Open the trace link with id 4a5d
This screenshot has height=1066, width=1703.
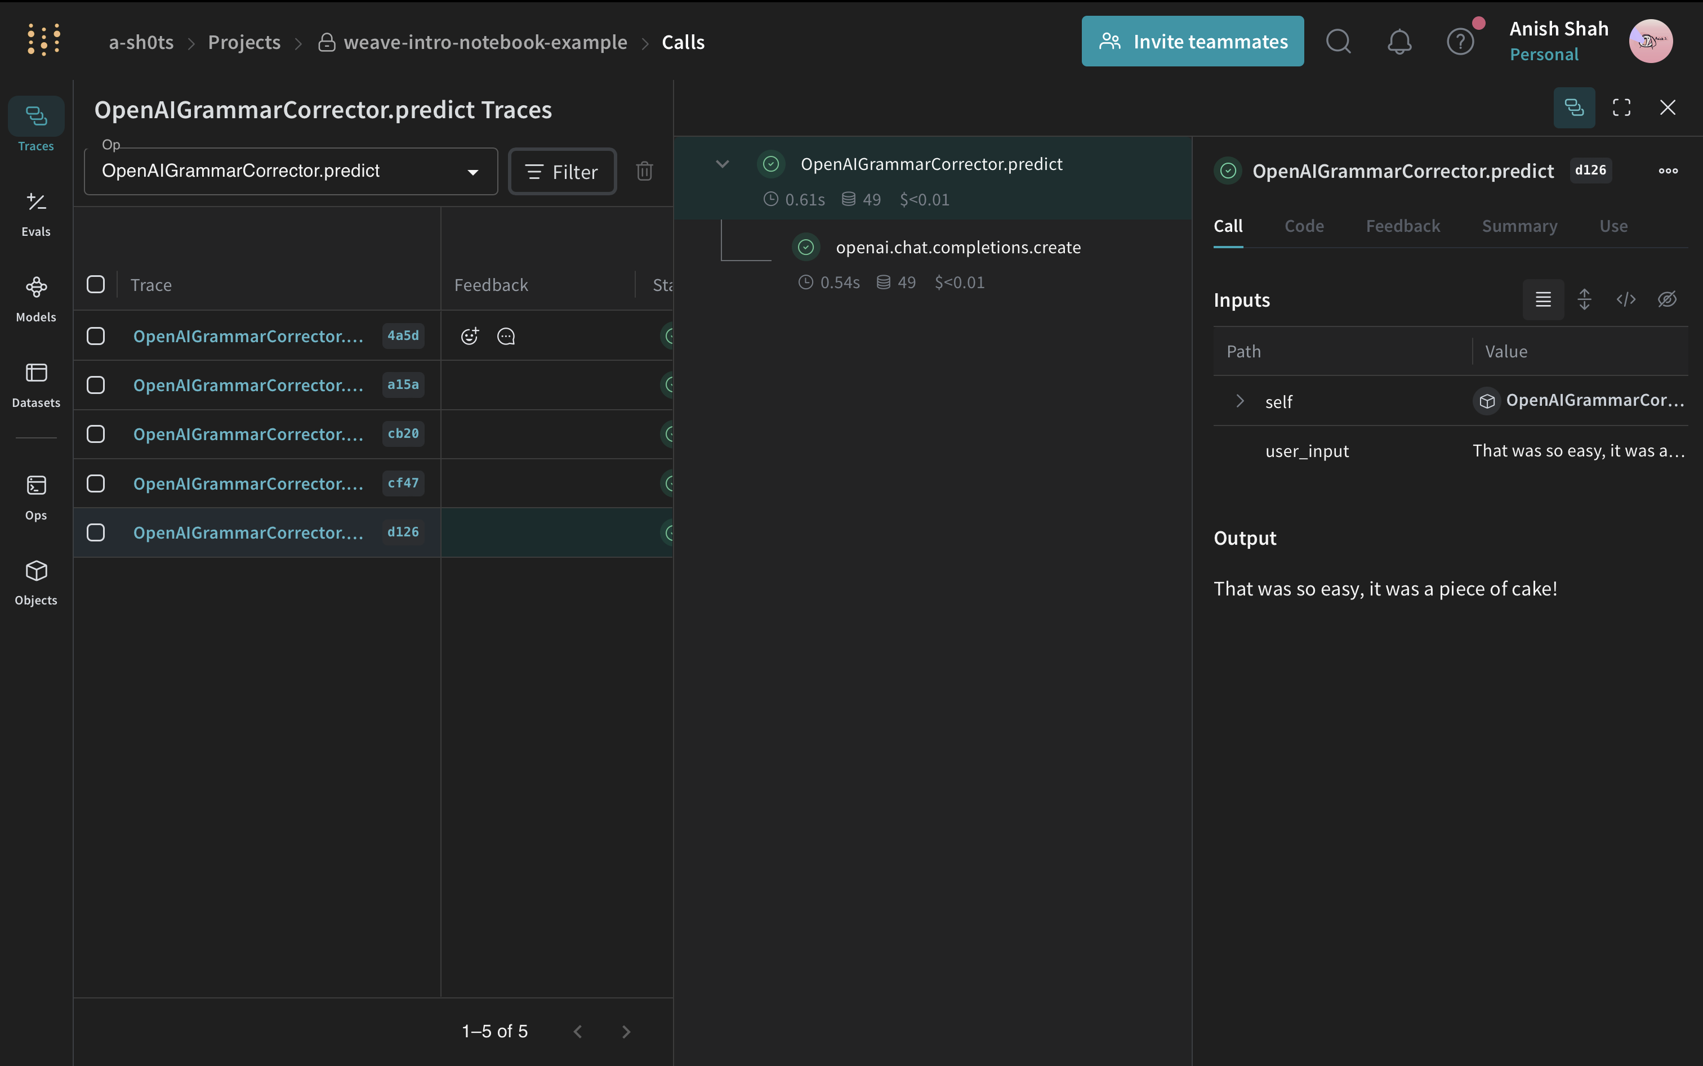point(248,337)
